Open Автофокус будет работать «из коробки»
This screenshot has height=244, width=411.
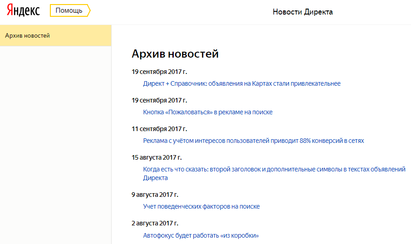pos(201,235)
